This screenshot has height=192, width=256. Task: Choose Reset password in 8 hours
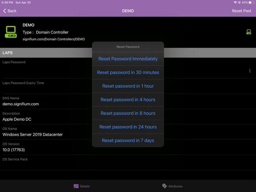(128, 113)
